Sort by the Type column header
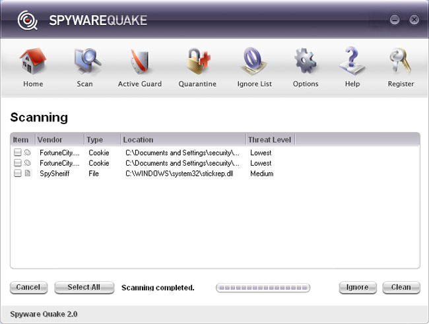Screen dimensions: 429x324 [x=102, y=139]
